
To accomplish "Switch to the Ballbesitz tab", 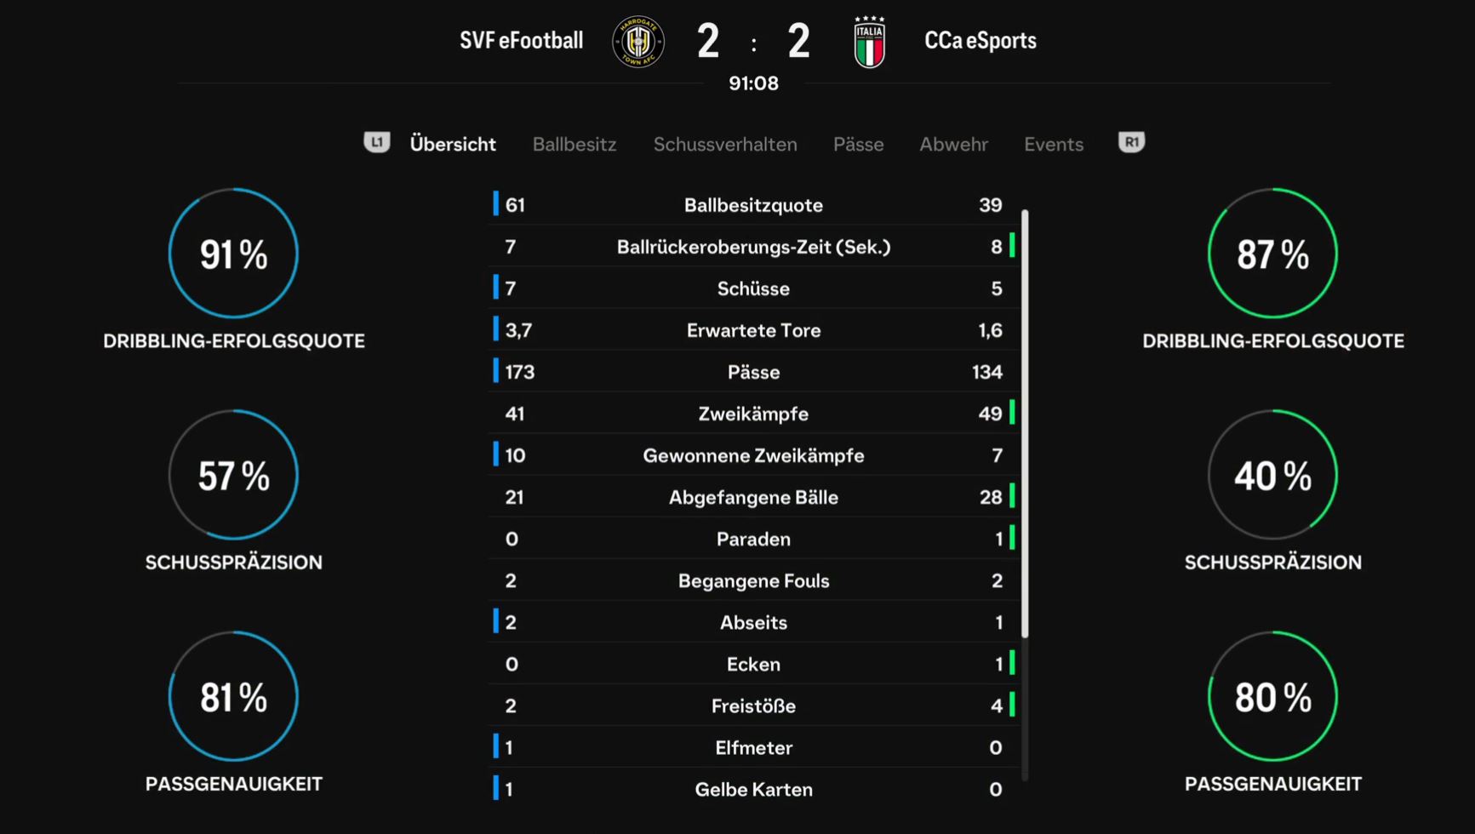I will coord(575,144).
